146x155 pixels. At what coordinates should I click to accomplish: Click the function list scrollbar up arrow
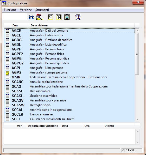click(x=137, y=31)
